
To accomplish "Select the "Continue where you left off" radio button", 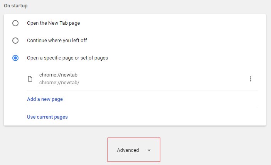I will pos(15,41).
